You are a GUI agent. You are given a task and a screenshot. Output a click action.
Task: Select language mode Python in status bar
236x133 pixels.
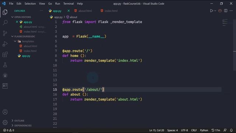(x=204, y=130)
